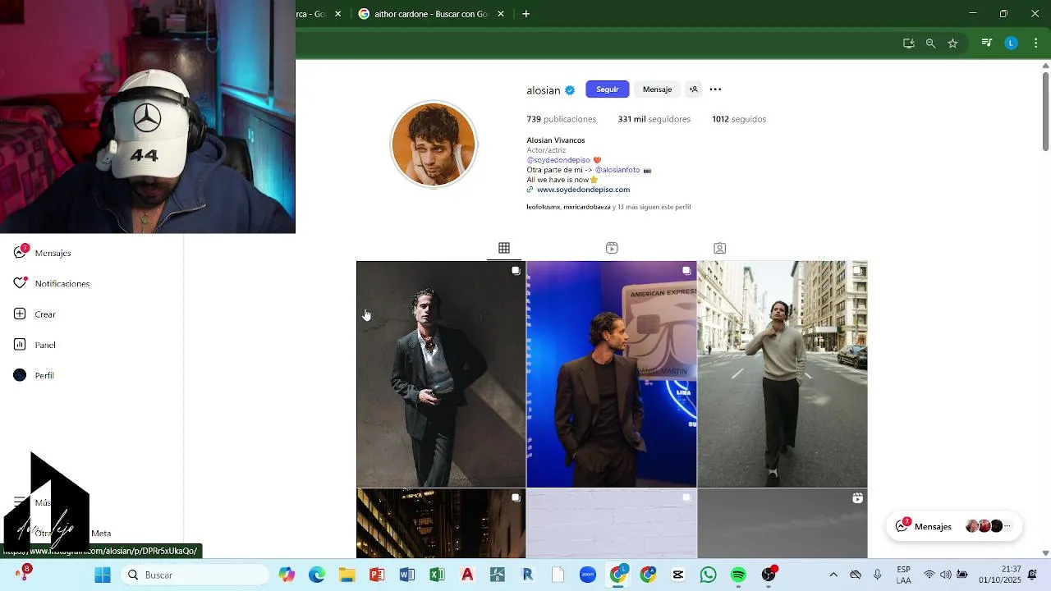Open the ESP LAA language switcher
The height and width of the screenshot is (591, 1051).
pos(903,575)
